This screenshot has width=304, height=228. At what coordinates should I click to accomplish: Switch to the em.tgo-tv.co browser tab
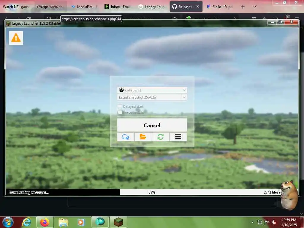(x=50, y=7)
